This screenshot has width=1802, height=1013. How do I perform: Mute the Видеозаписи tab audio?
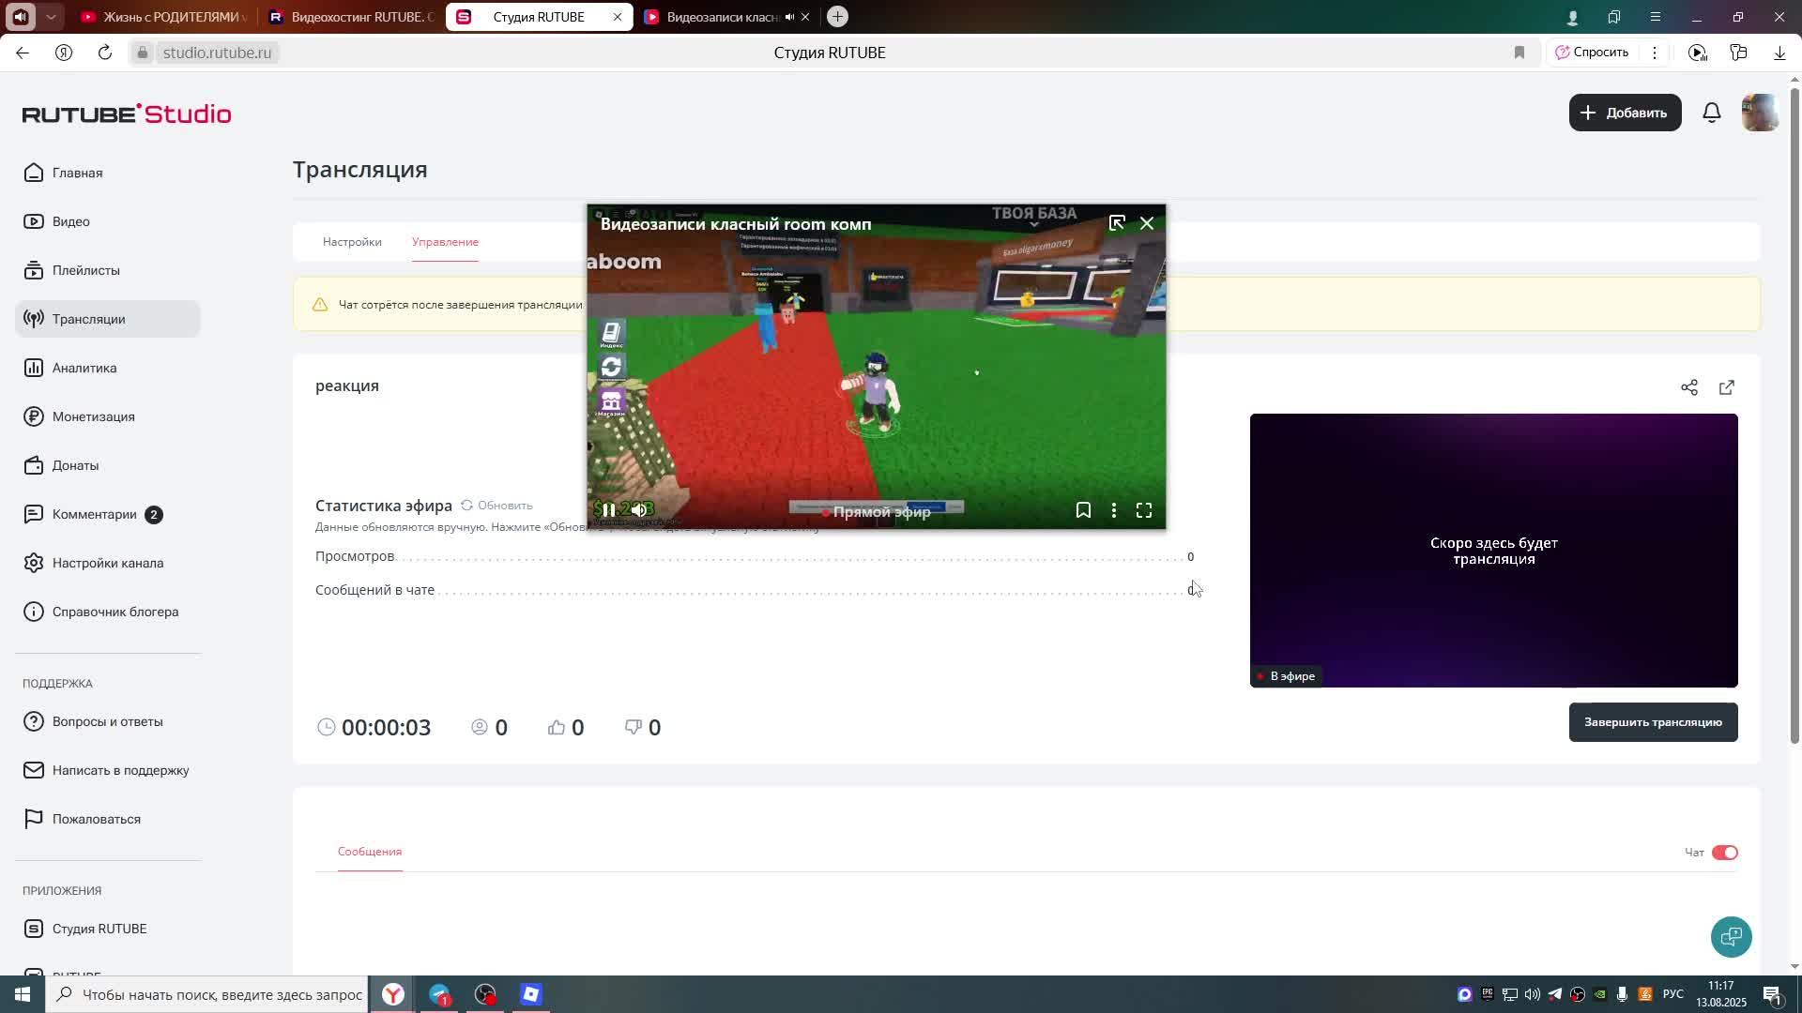pyautogui.click(x=789, y=17)
